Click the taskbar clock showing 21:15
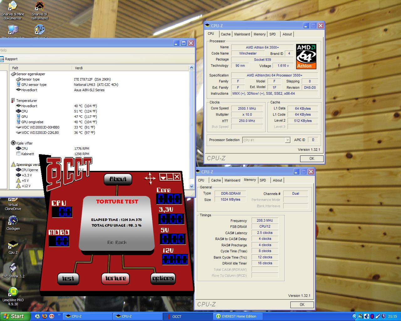This screenshot has height=321, width=401. pyautogui.click(x=393, y=316)
